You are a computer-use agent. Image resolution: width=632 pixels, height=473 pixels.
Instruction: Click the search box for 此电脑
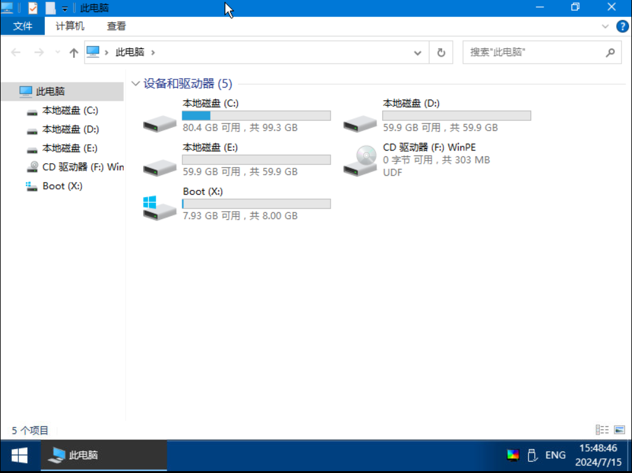click(x=535, y=53)
